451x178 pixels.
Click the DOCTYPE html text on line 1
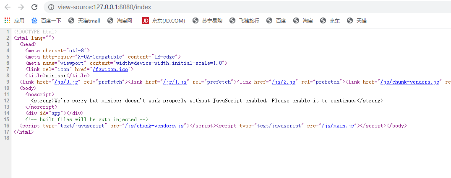pyautogui.click(x=35, y=31)
